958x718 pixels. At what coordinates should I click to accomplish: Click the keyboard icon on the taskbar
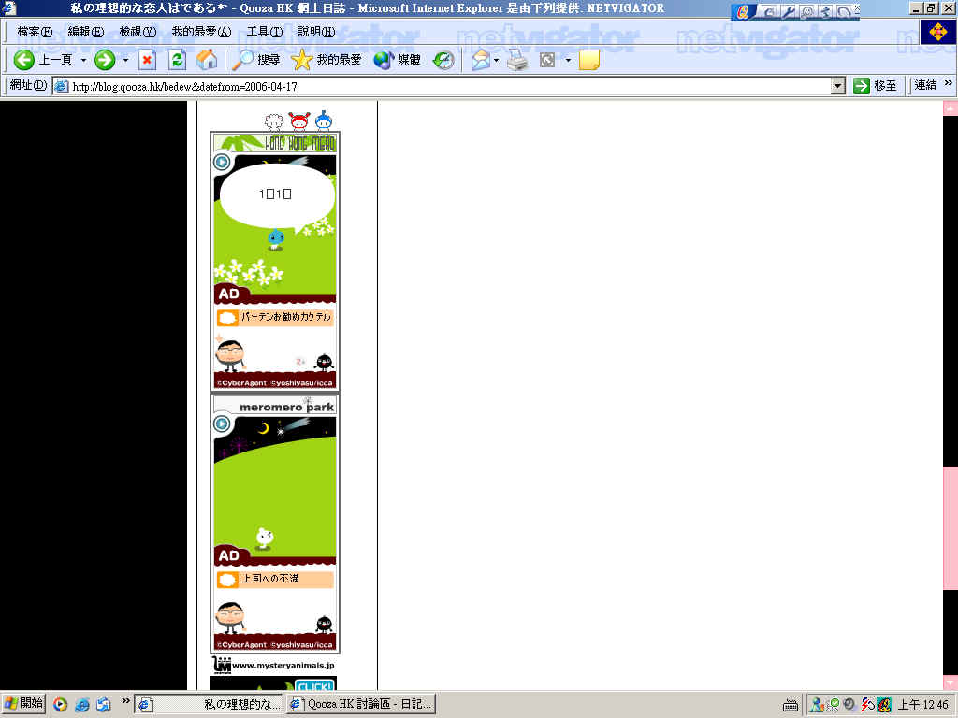pos(790,706)
